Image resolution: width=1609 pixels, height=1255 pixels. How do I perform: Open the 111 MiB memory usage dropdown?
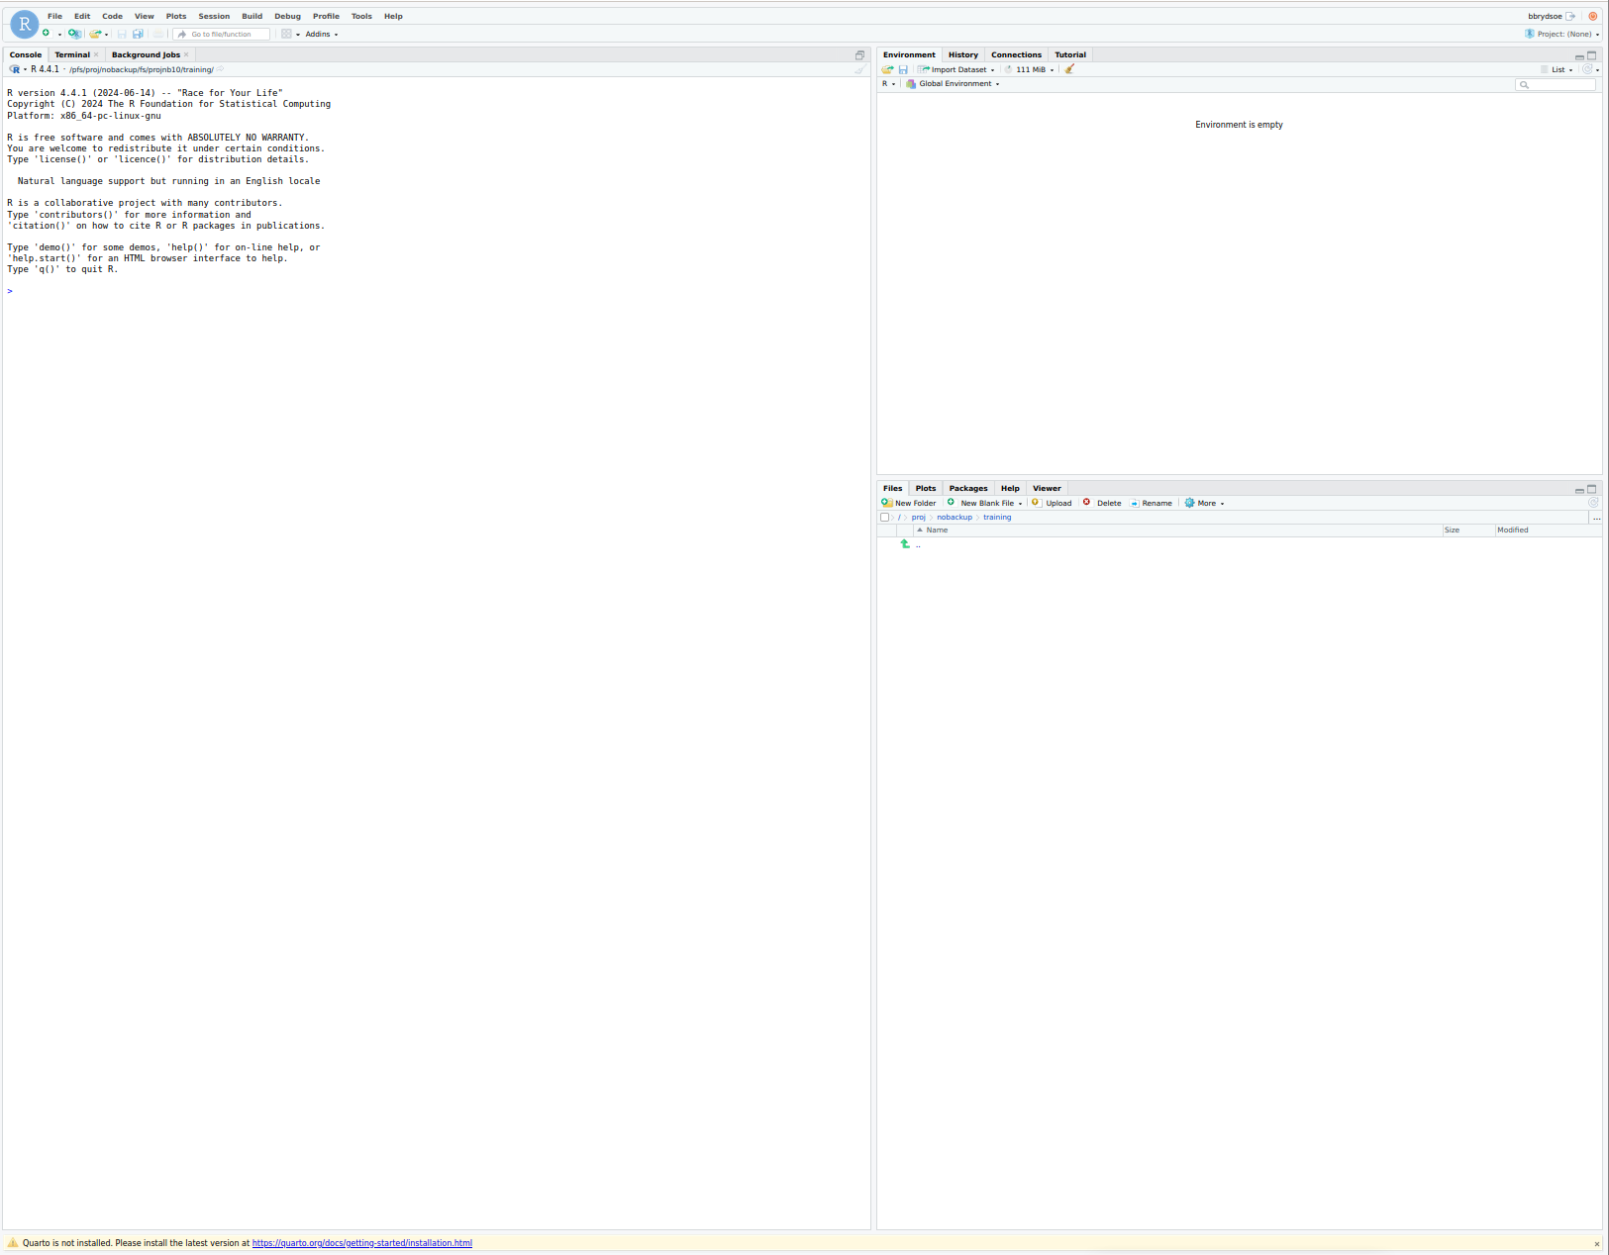(1030, 69)
